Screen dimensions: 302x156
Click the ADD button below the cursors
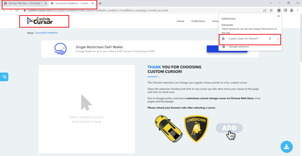point(229,128)
